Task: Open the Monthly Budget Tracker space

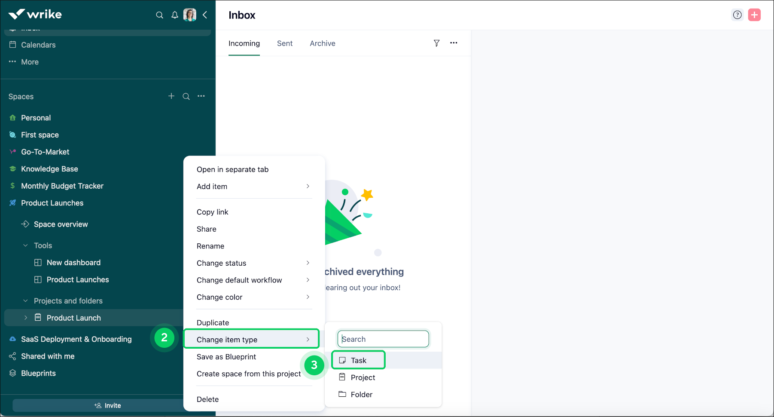Action: coord(62,186)
